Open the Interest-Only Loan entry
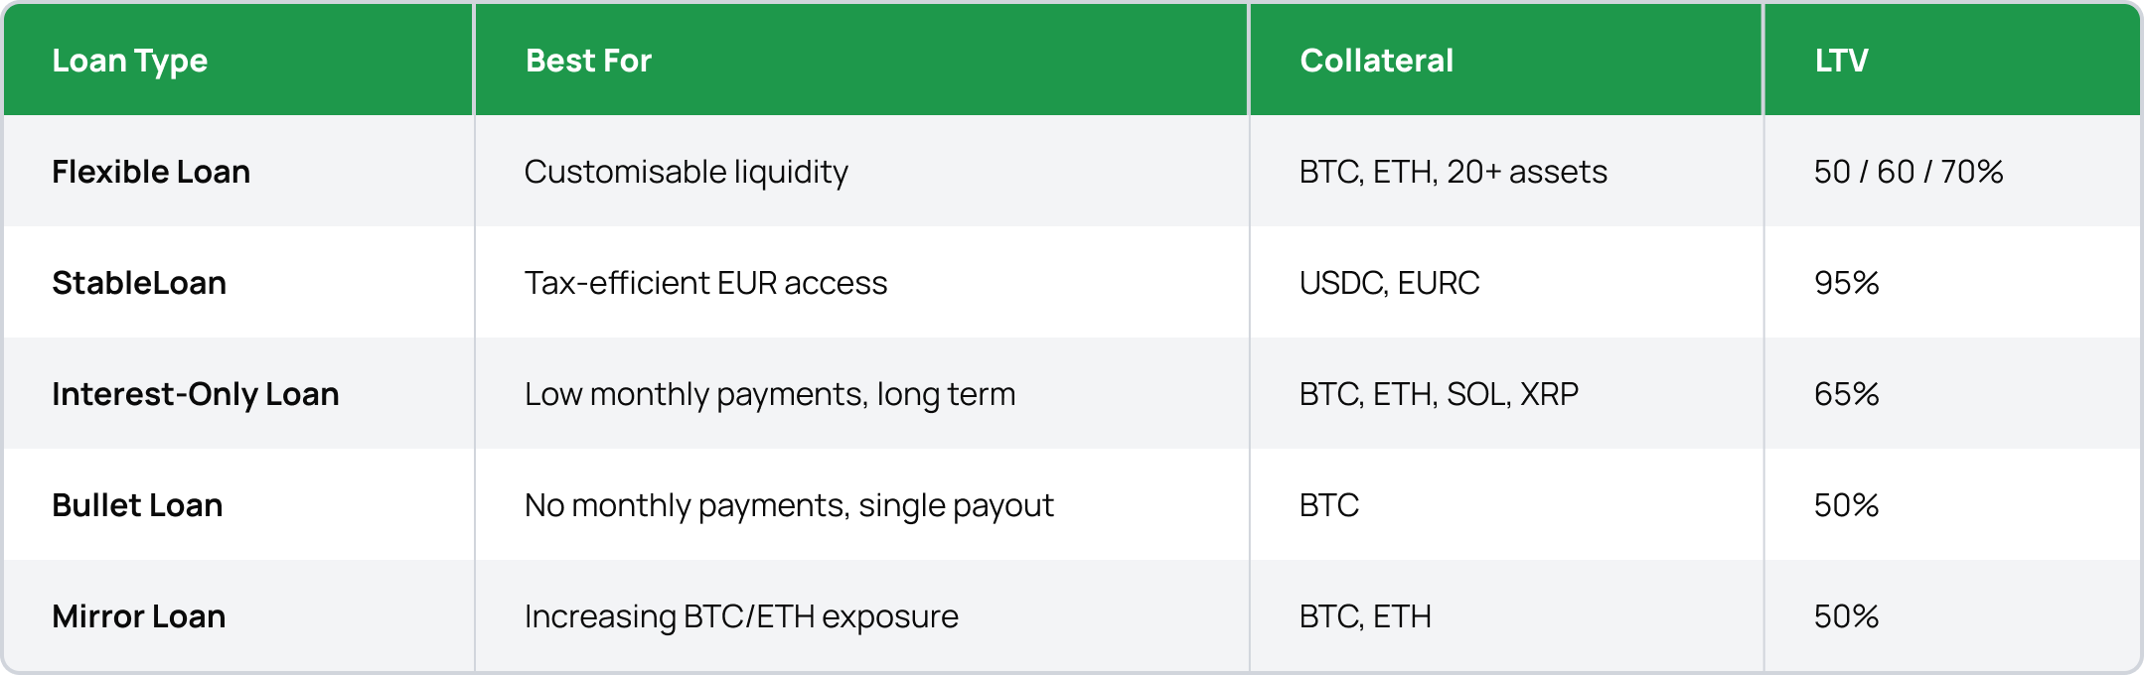This screenshot has height=675, width=2144. pos(196,394)
